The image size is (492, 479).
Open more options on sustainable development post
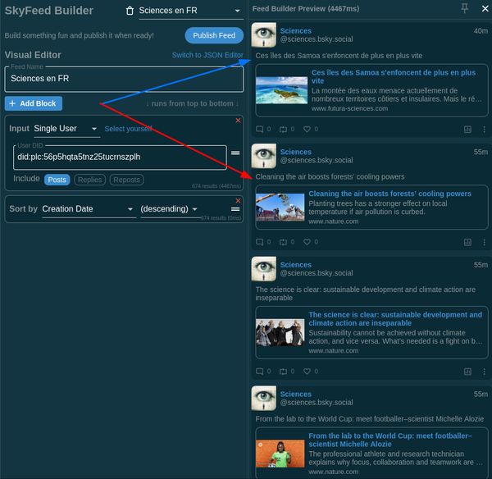coord(483,372)
